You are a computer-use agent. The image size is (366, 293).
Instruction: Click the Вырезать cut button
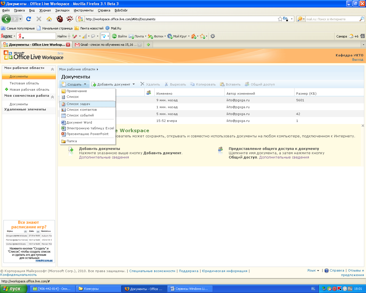(175, 84)
